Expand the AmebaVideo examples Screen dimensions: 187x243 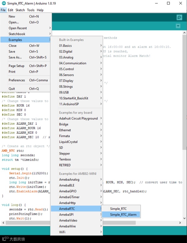coord(77,220)
